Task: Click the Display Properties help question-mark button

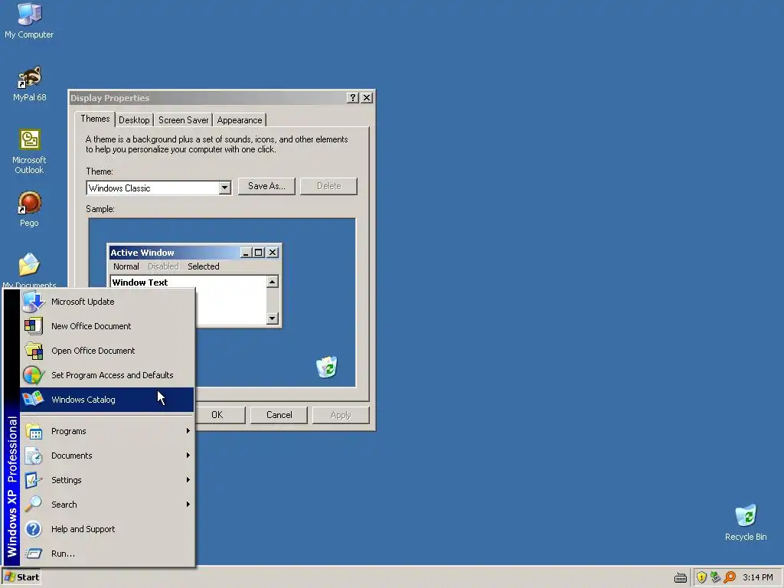Action: (x=353, y=97)
